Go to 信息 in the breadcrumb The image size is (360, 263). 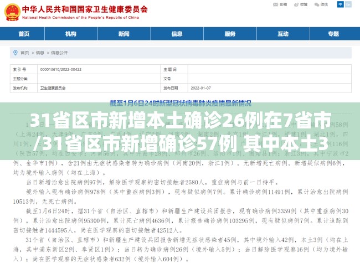tap(40, 53)
